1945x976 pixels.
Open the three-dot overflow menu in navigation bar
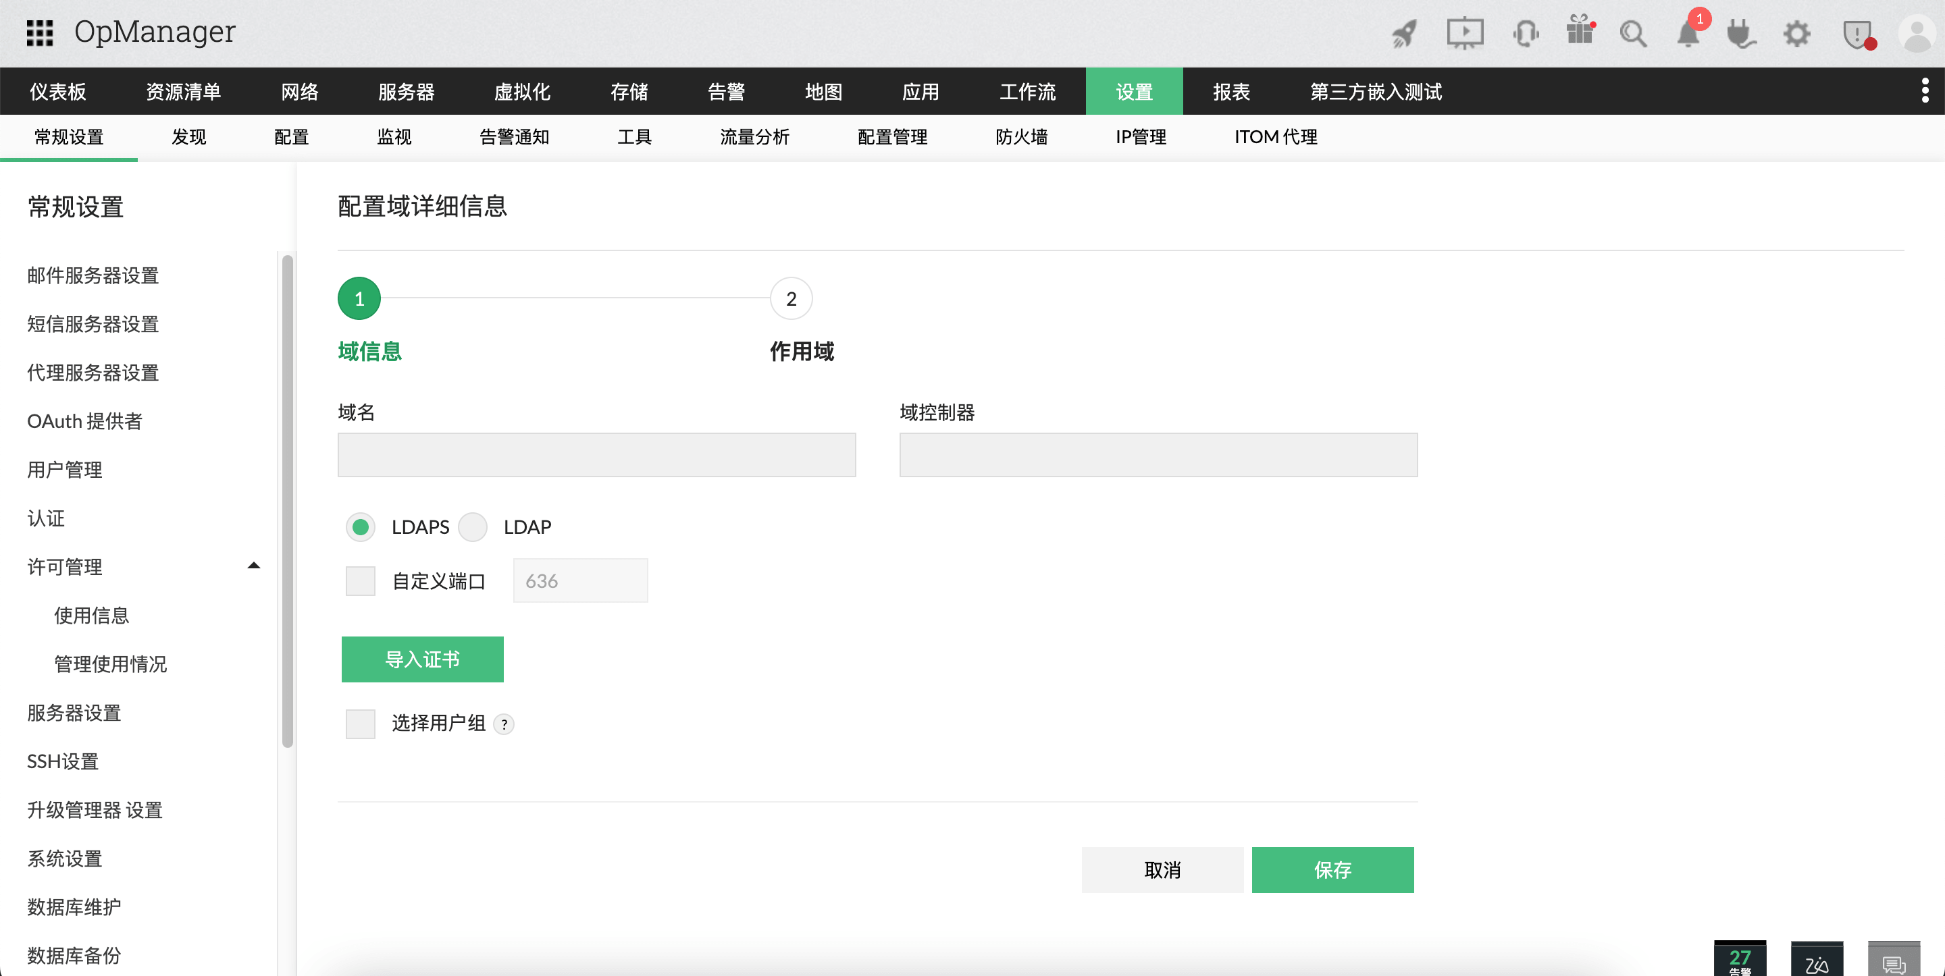pos(1925,90)
